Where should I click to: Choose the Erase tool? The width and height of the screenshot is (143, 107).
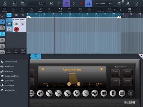tap(31, 10)
